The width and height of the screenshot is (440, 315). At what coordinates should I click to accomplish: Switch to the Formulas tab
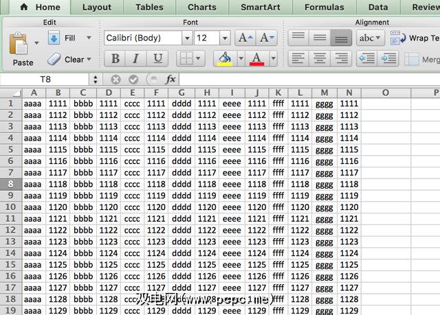tap(324, 8)
